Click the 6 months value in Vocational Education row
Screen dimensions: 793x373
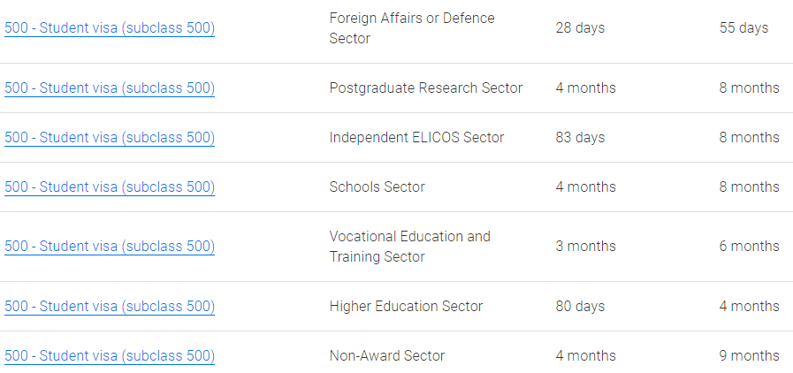[749, 247]
